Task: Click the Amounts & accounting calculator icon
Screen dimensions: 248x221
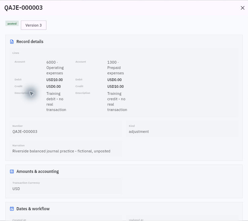Action: click(x=12, y=172)
